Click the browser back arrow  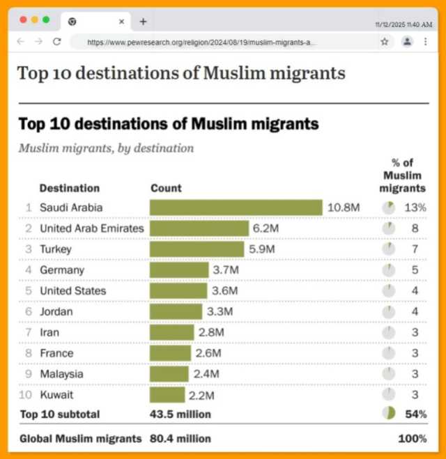tap(20, 42)
